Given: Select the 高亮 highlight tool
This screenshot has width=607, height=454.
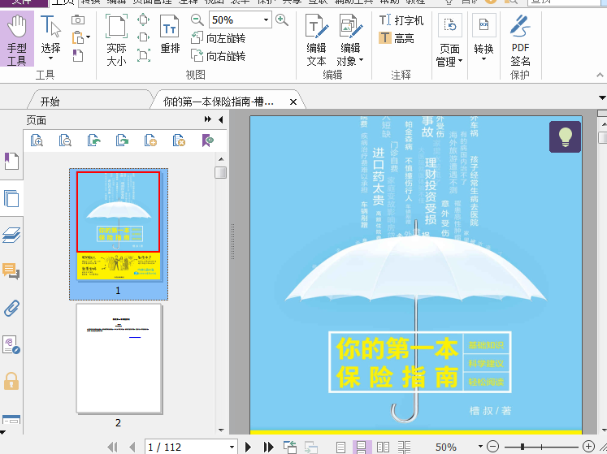Looking at the screenshot, I should (397, 38).
